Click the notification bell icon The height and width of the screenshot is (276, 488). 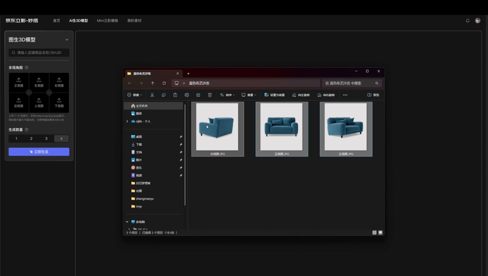[468, 21]
